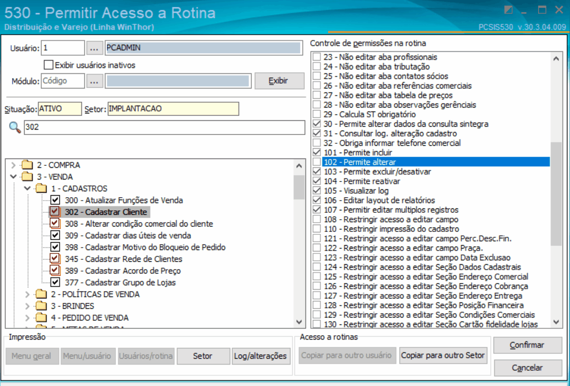Click the Setor print button
570x386 pixels.
coord(203,356)
